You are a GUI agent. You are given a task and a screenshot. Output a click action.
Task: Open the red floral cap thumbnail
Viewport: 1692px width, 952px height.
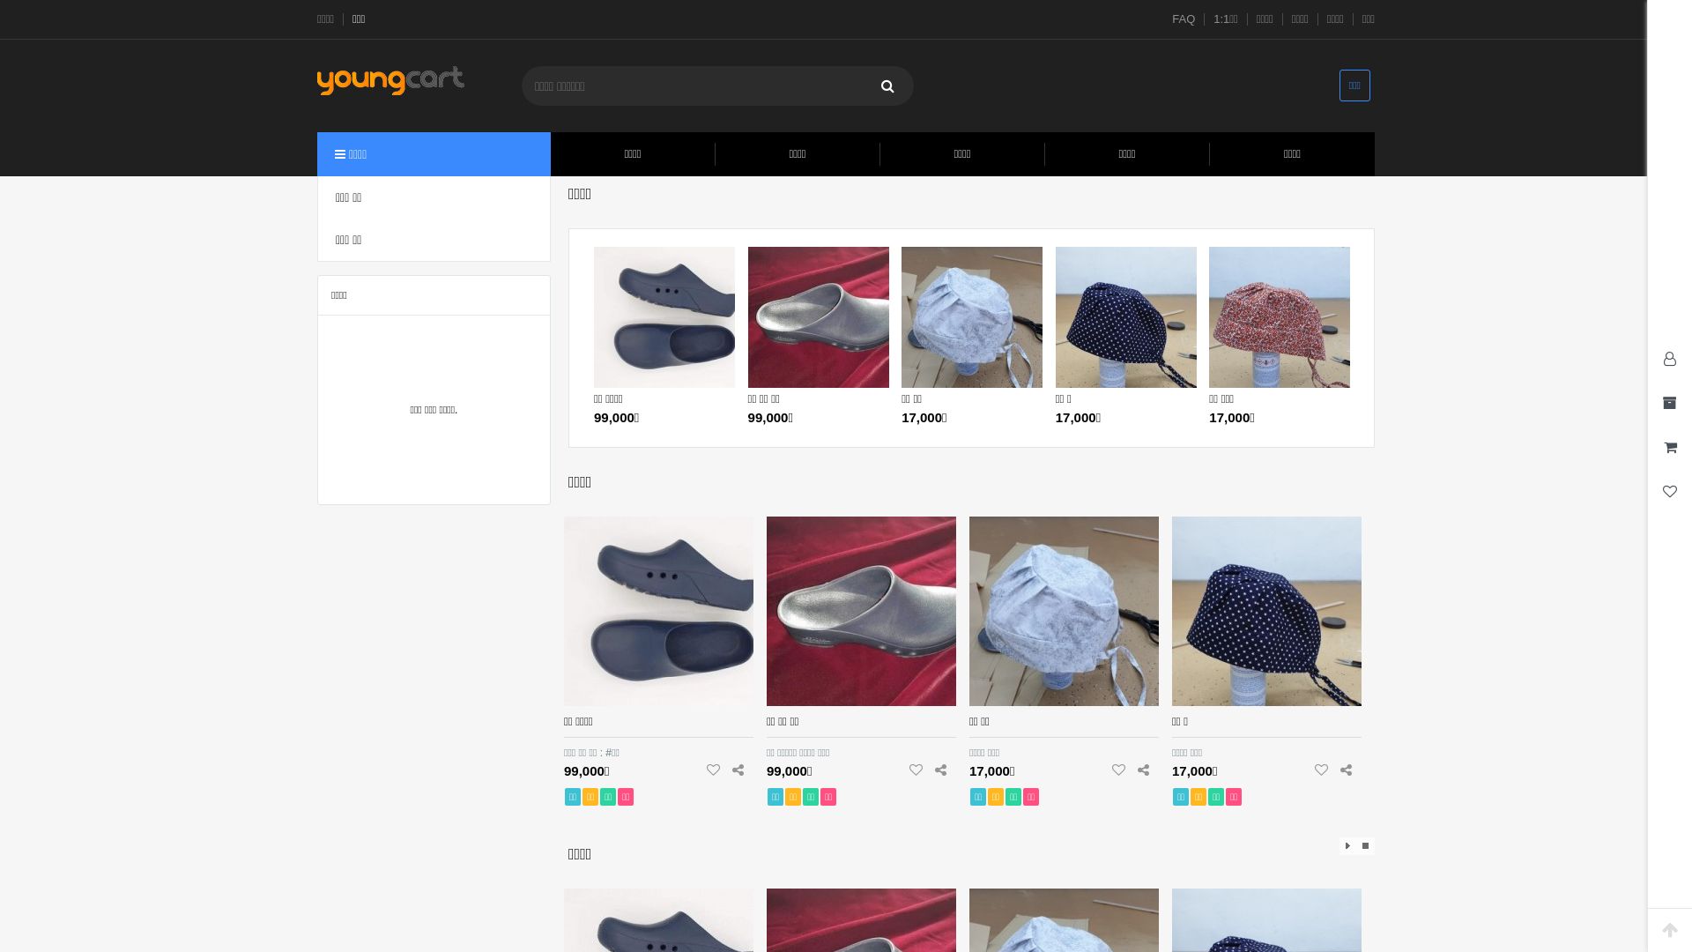(1280, 317)
